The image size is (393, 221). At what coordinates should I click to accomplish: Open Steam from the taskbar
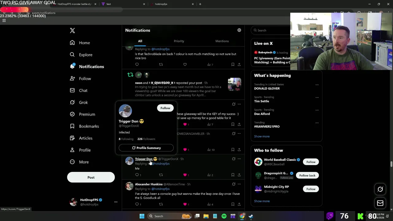pyautogui.click(x=251, y=216)
